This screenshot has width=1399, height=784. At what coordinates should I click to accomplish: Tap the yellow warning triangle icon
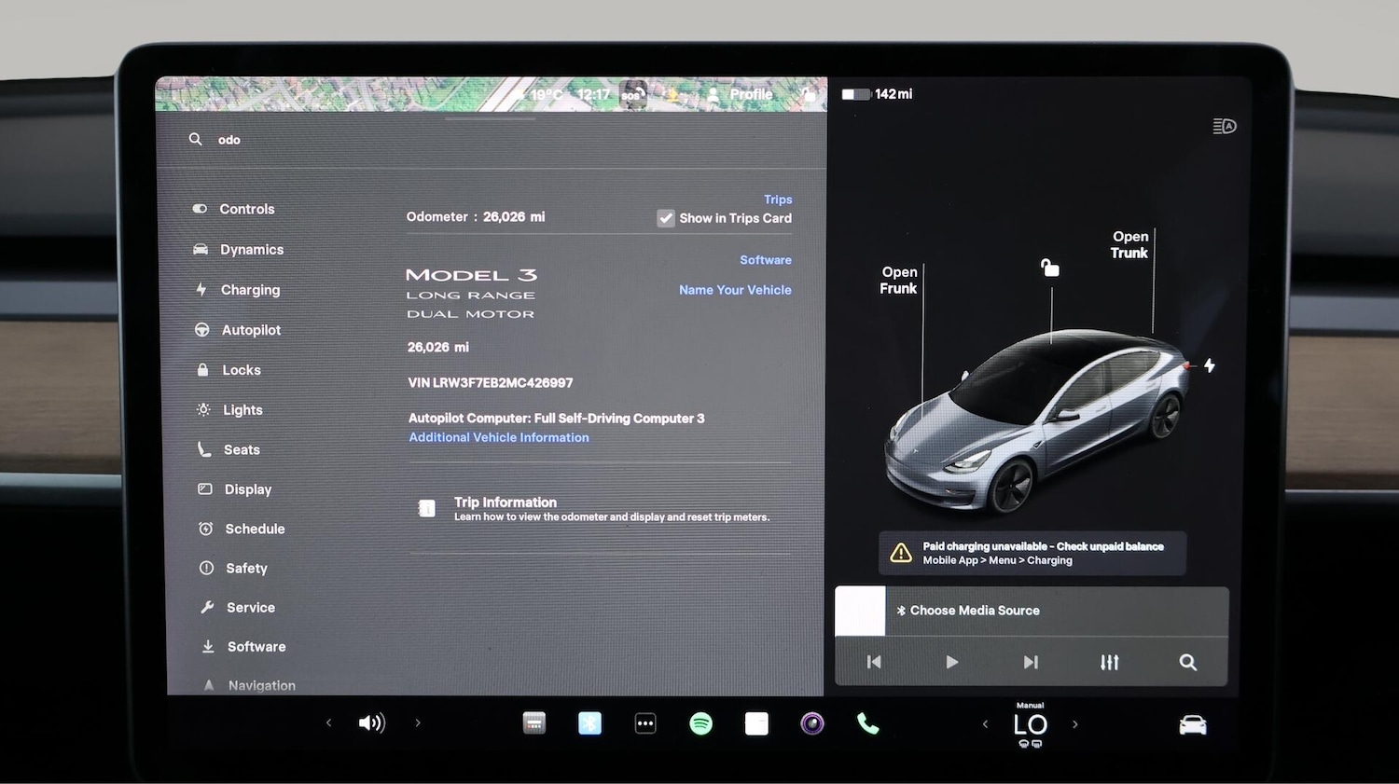click(901, 553)
